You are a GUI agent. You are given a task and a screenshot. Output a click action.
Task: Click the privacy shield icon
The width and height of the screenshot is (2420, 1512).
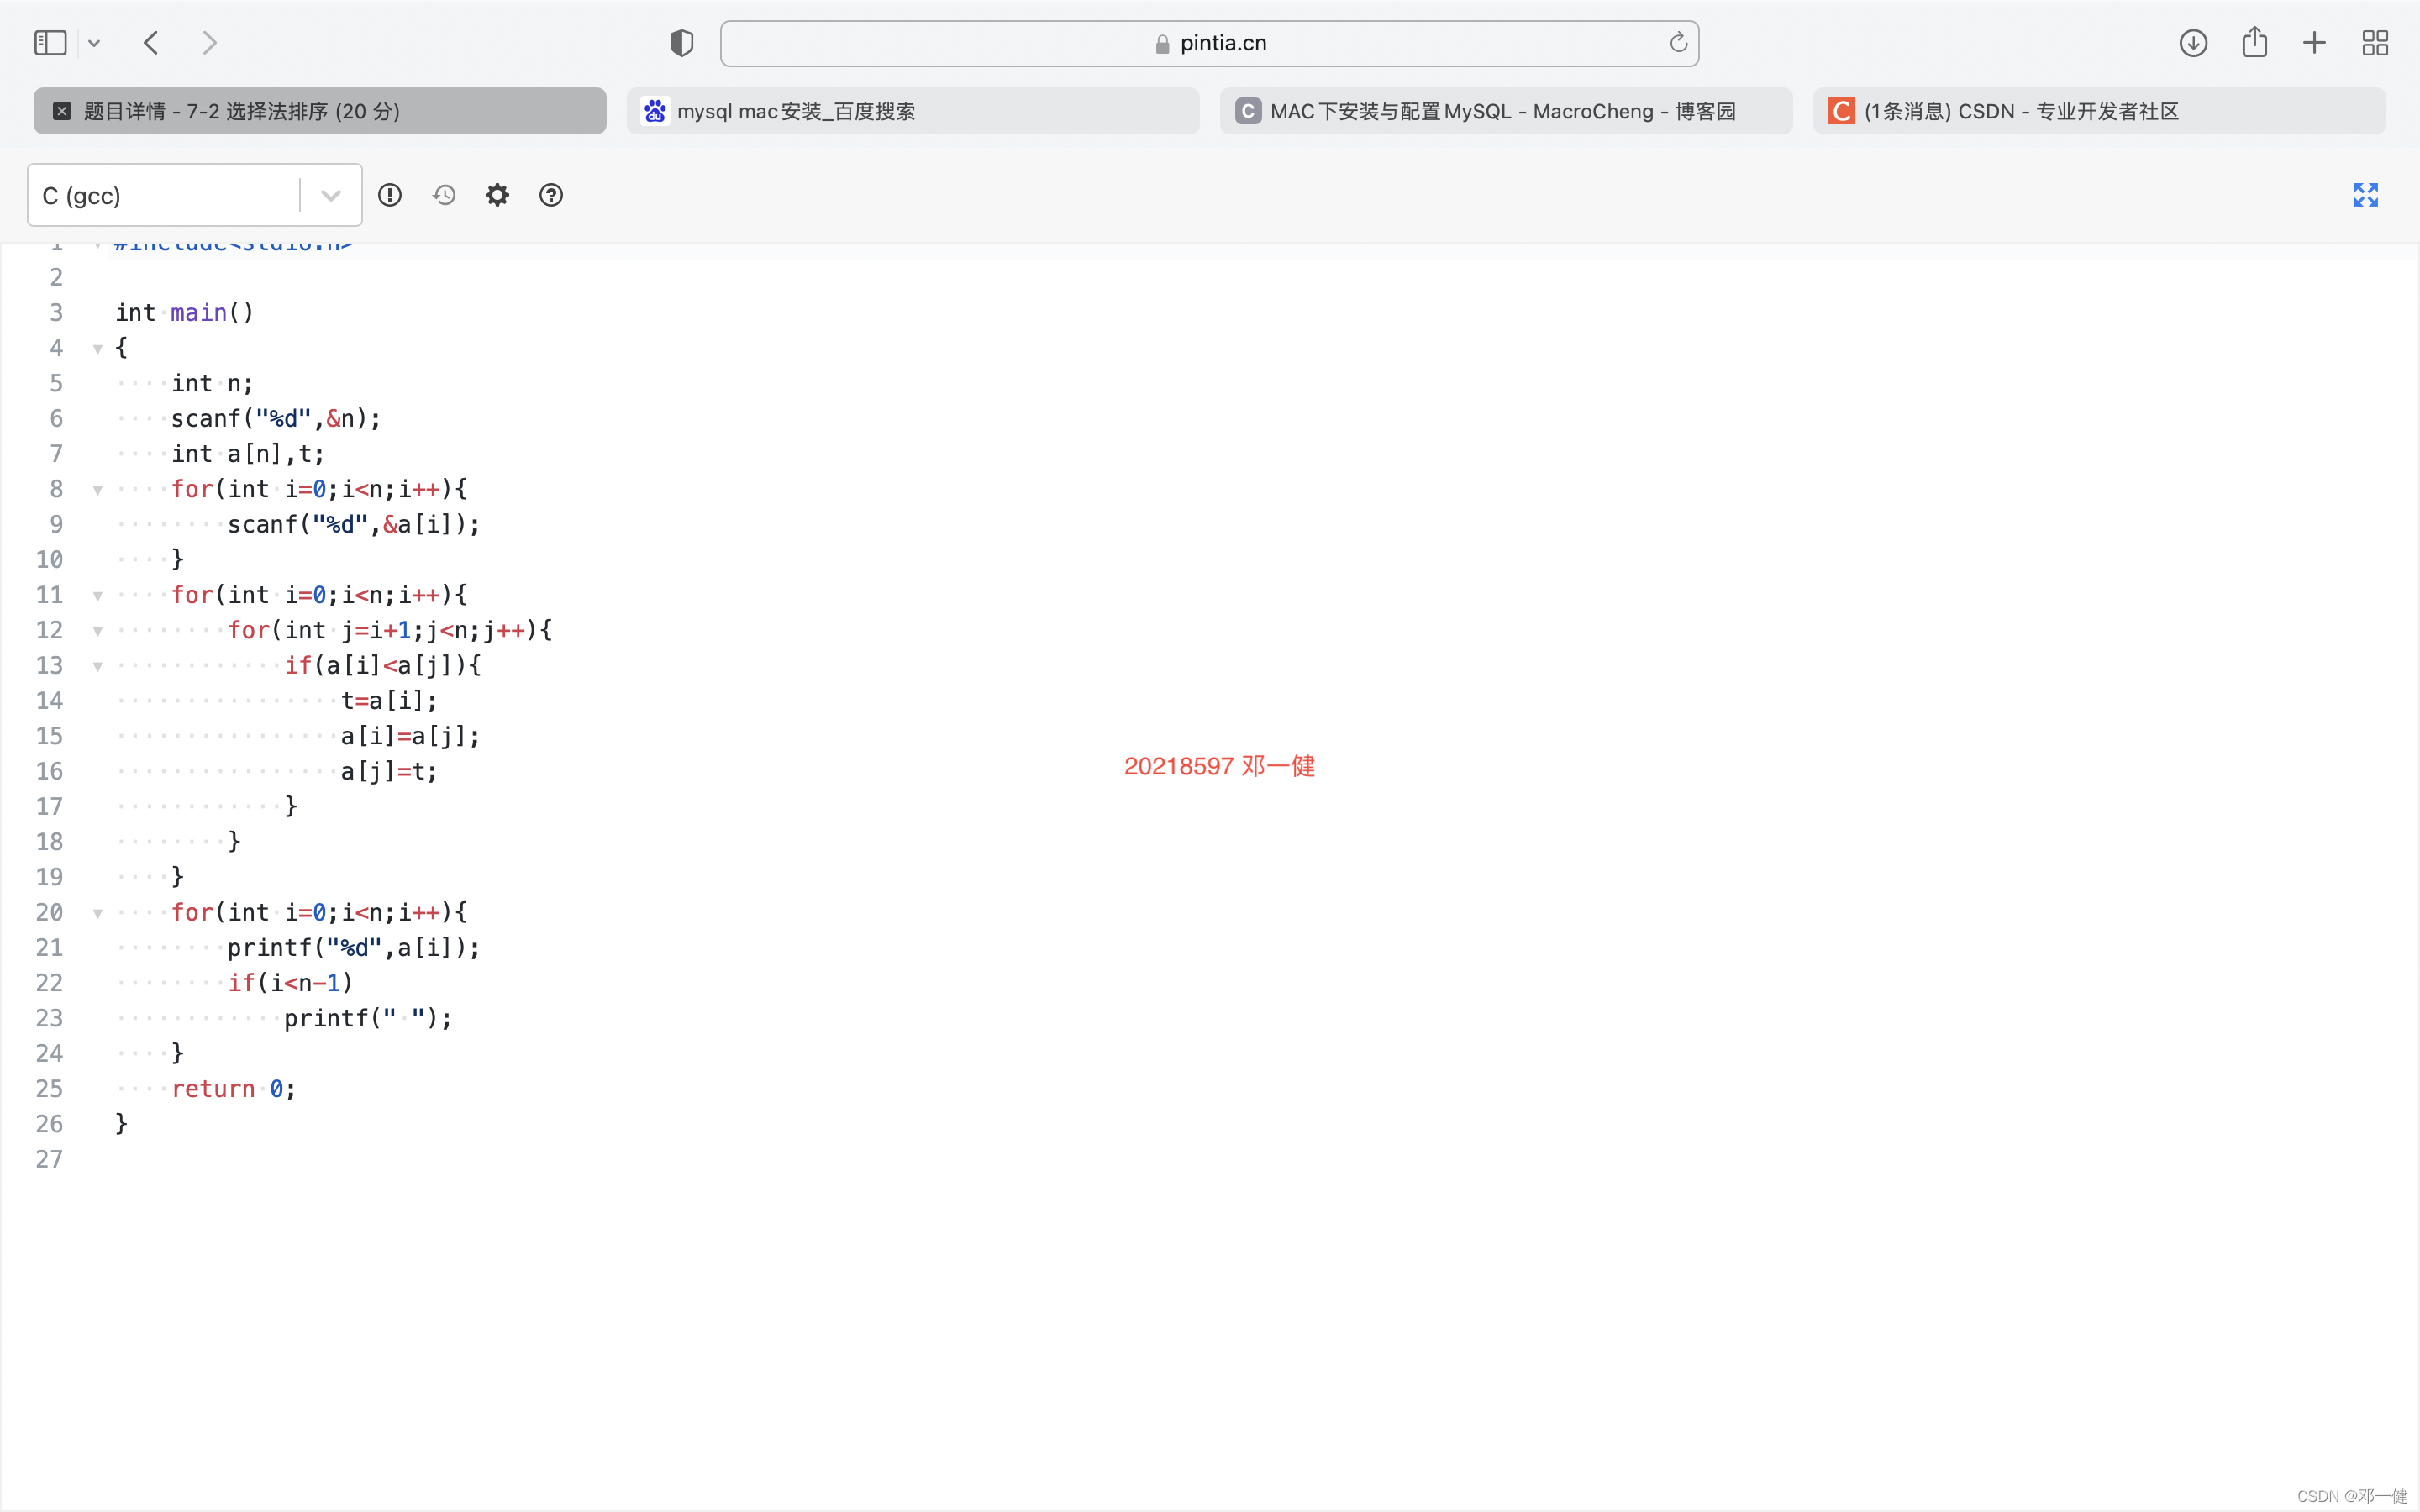point(682,43)
